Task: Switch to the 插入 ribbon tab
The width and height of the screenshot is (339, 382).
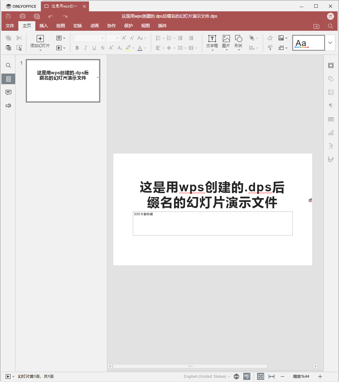Action: coord(43,25)
